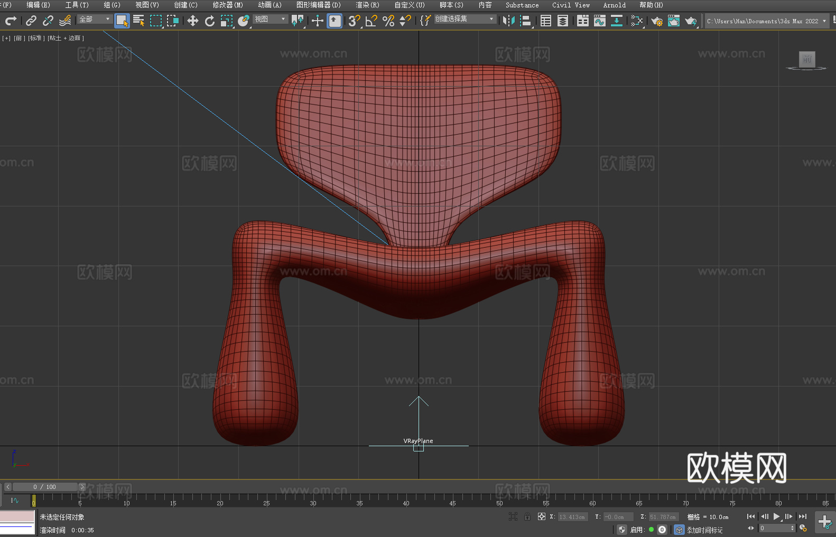Activate the Select and Move tool
The height and width of the screenshot is (537, 836).
pyautogui.click(x=193, y=21)
